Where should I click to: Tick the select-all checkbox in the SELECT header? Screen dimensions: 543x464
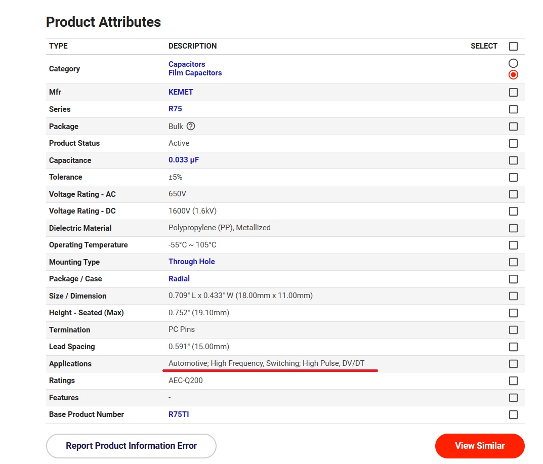point(513,46)
